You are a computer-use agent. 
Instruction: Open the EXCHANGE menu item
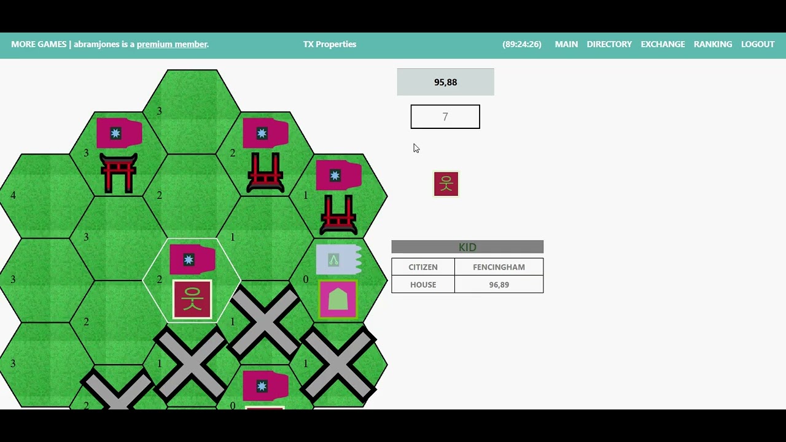point(663,44)
